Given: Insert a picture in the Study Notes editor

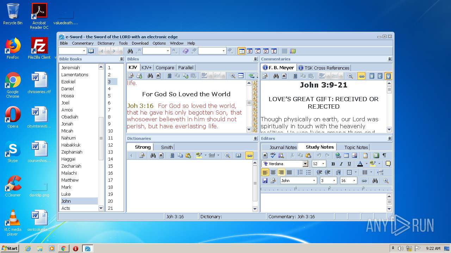Looking at the screenshot, I should tap(354, 155).
